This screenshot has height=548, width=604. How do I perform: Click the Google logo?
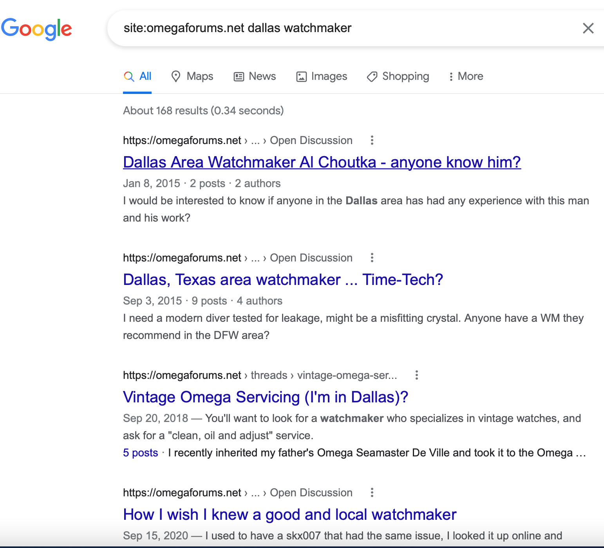pyautogui.click(x=36, y=29)
